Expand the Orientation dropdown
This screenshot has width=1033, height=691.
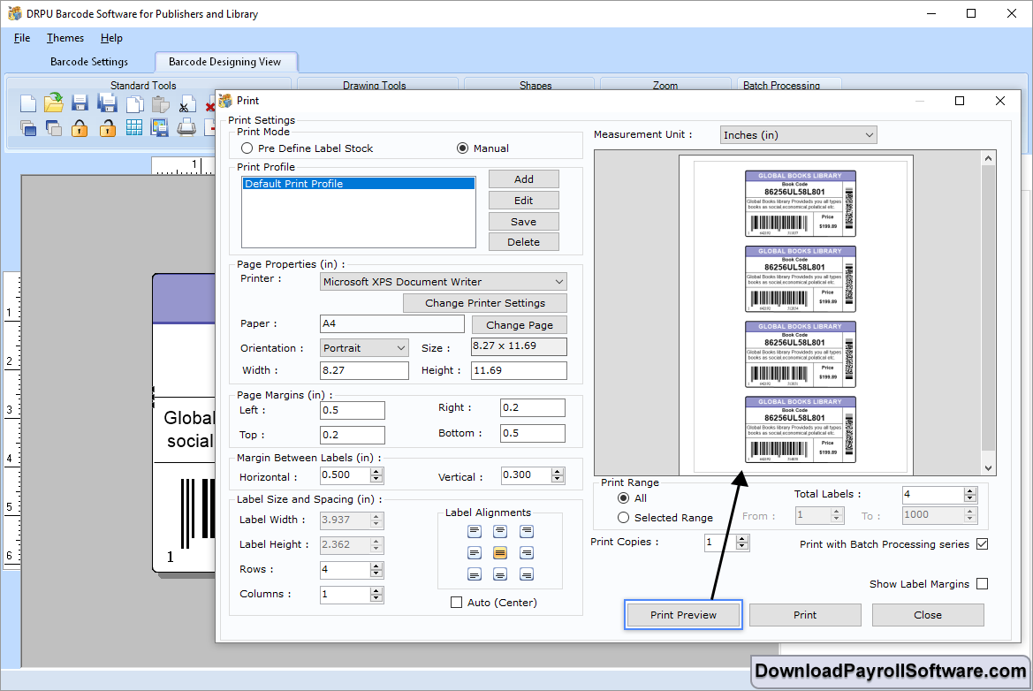click(x=364, y=348)
